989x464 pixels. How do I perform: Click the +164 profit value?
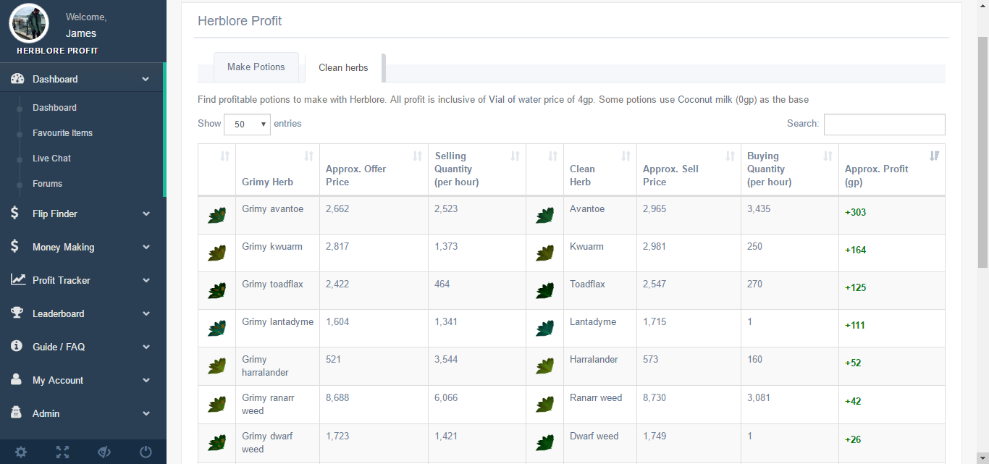pyautogui.click(x=856, y=250)
